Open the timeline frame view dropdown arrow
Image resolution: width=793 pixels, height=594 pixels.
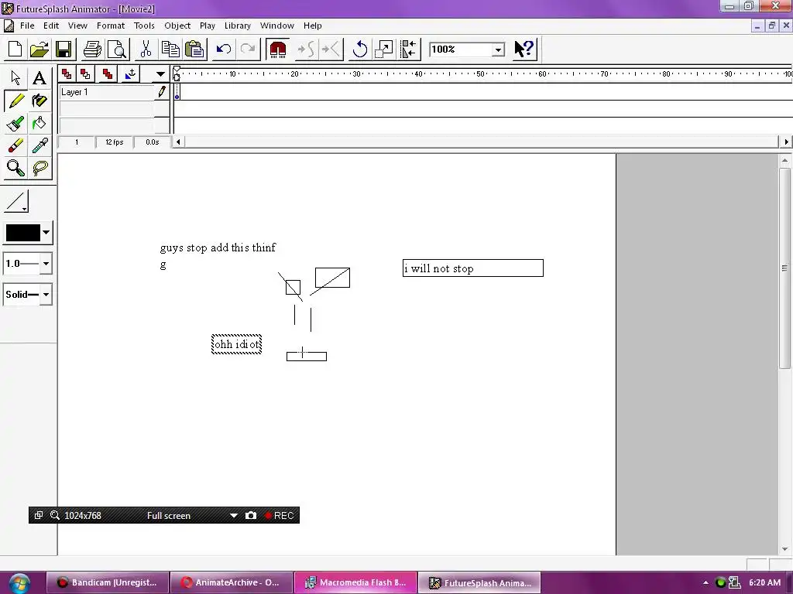pos(160,74)
